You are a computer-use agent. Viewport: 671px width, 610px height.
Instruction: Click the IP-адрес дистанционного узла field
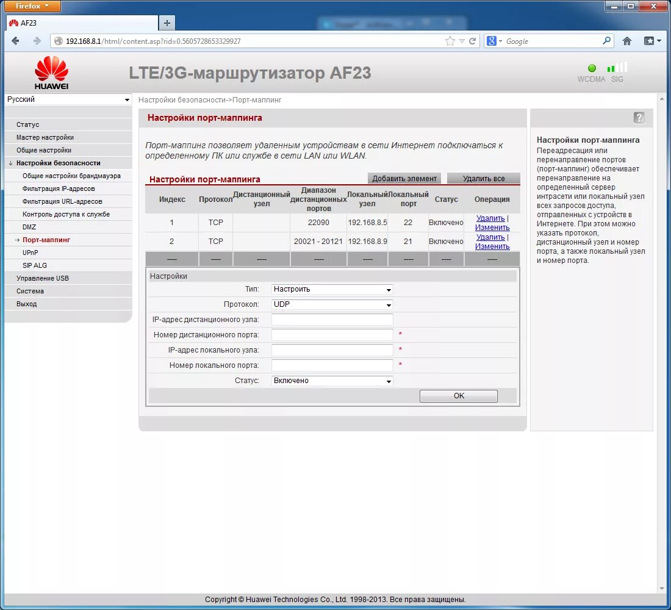coord(332,320)
